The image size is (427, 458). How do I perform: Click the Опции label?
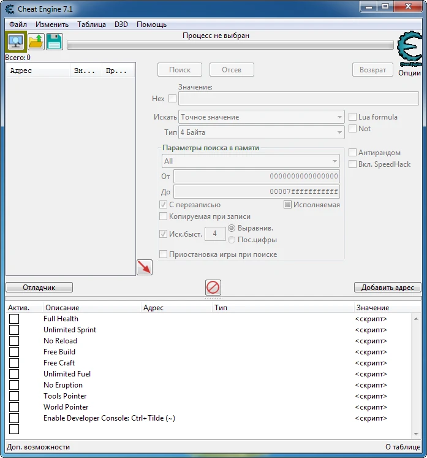point(409,73)
